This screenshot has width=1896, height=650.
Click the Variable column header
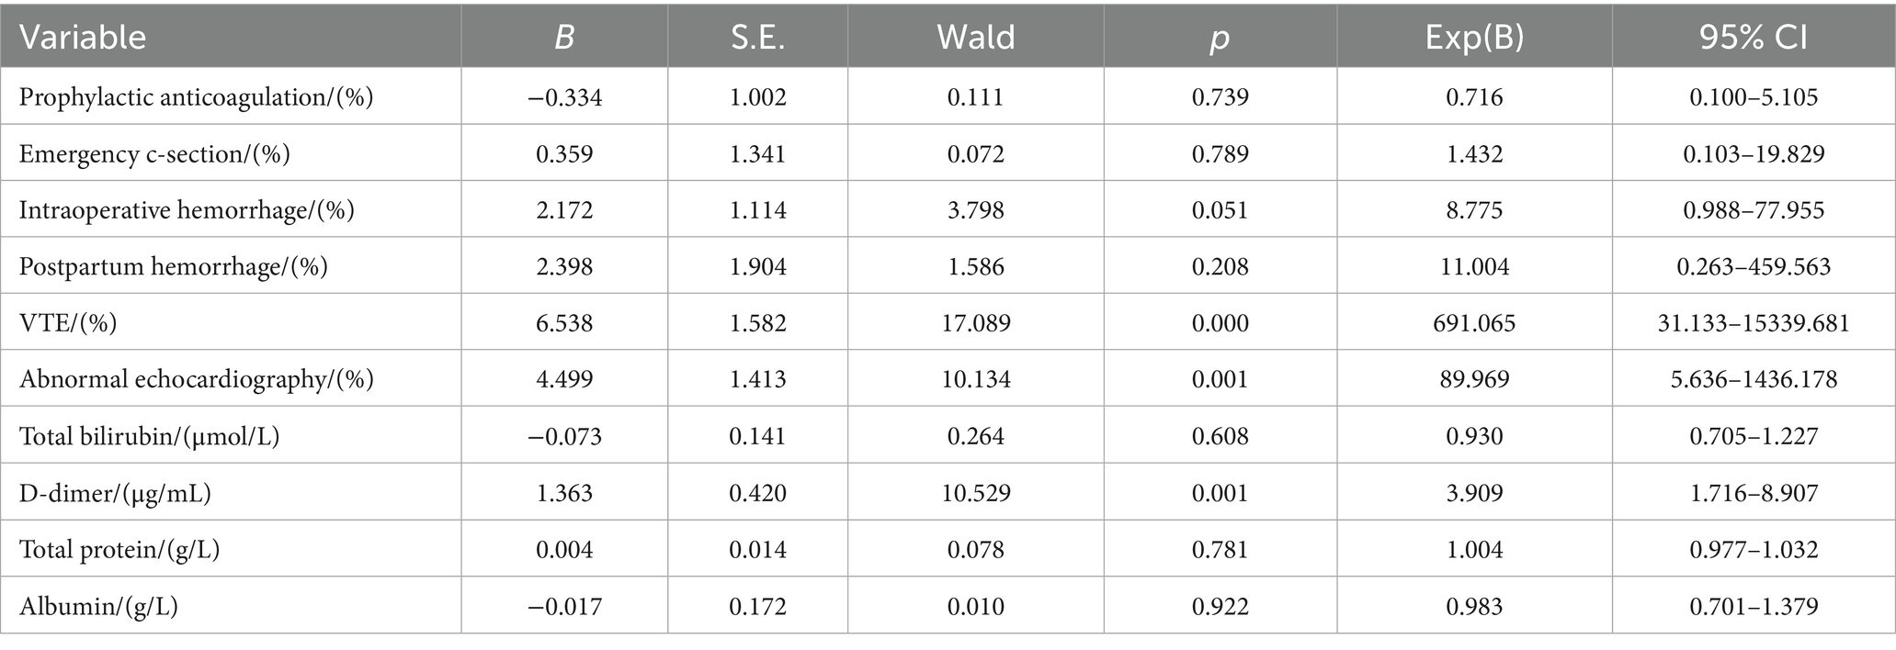click(83, 38)
